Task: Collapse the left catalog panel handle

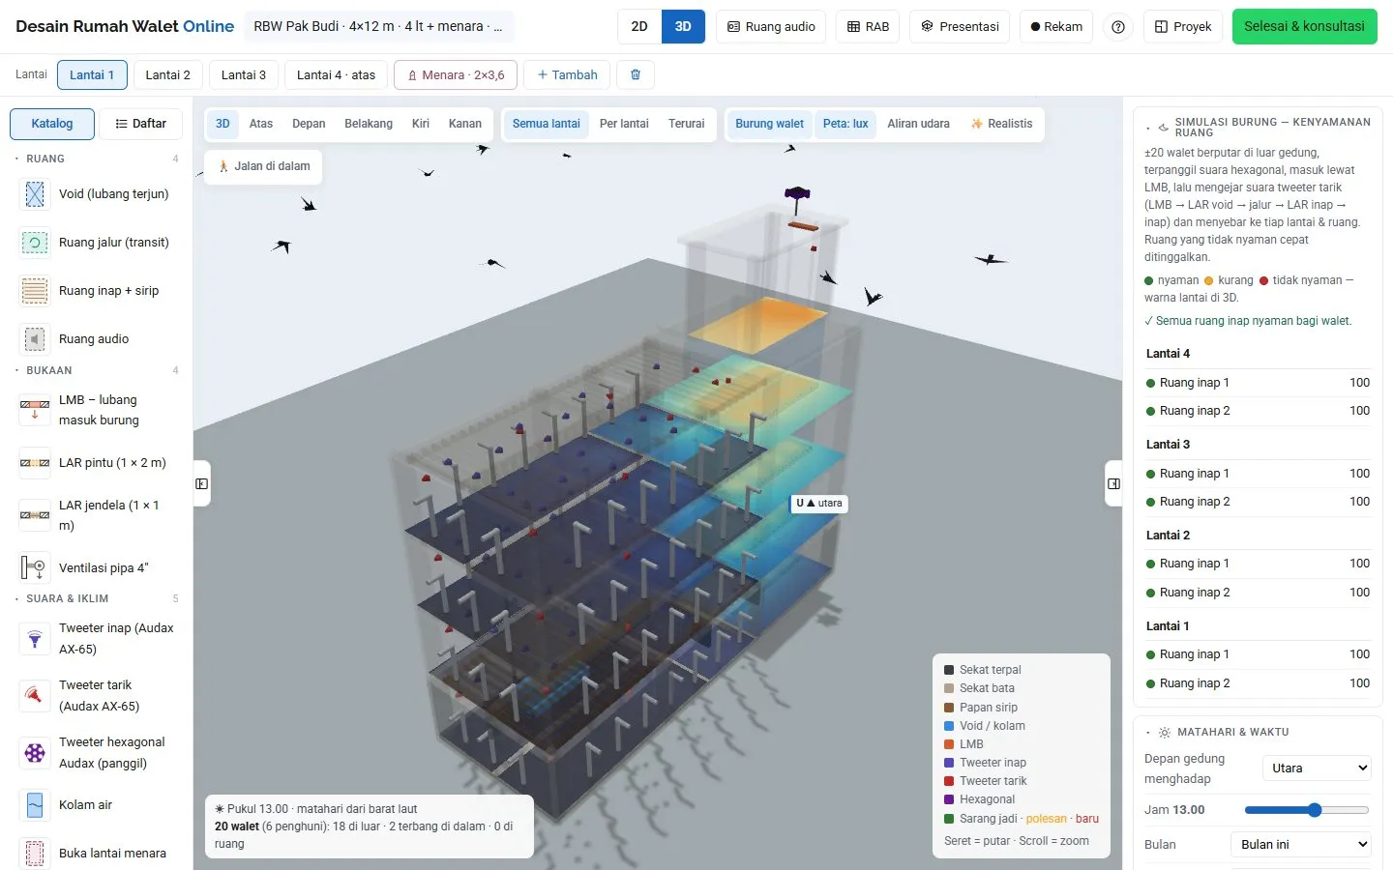Action: pyautogui.click(x=201, y=483)
